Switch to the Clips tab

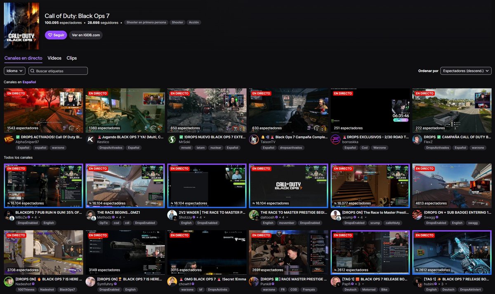[72, 58]
